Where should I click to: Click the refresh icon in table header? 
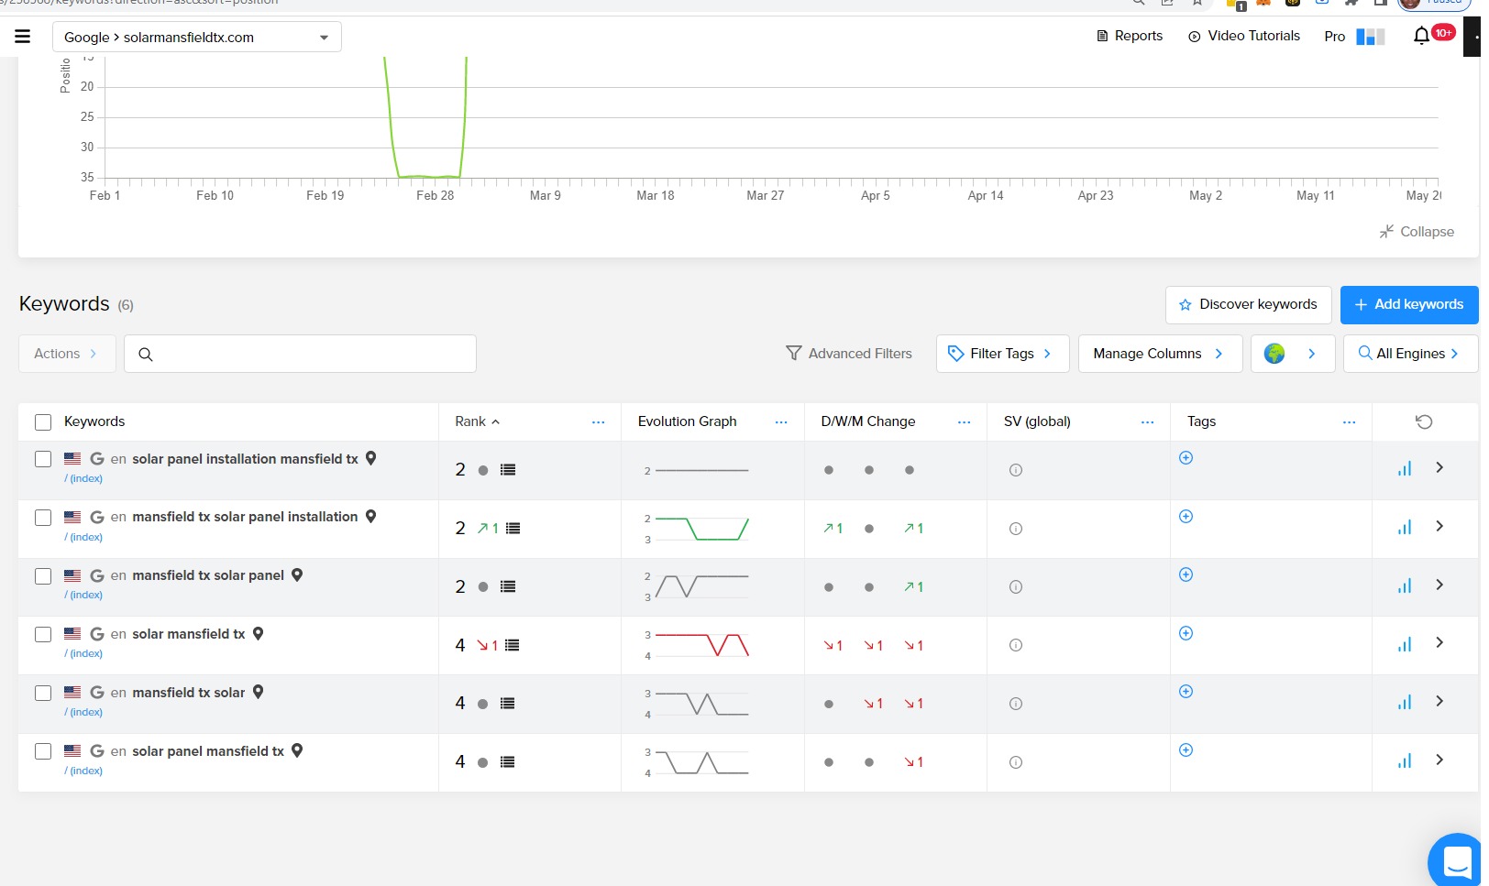(x=1424, y=421)
